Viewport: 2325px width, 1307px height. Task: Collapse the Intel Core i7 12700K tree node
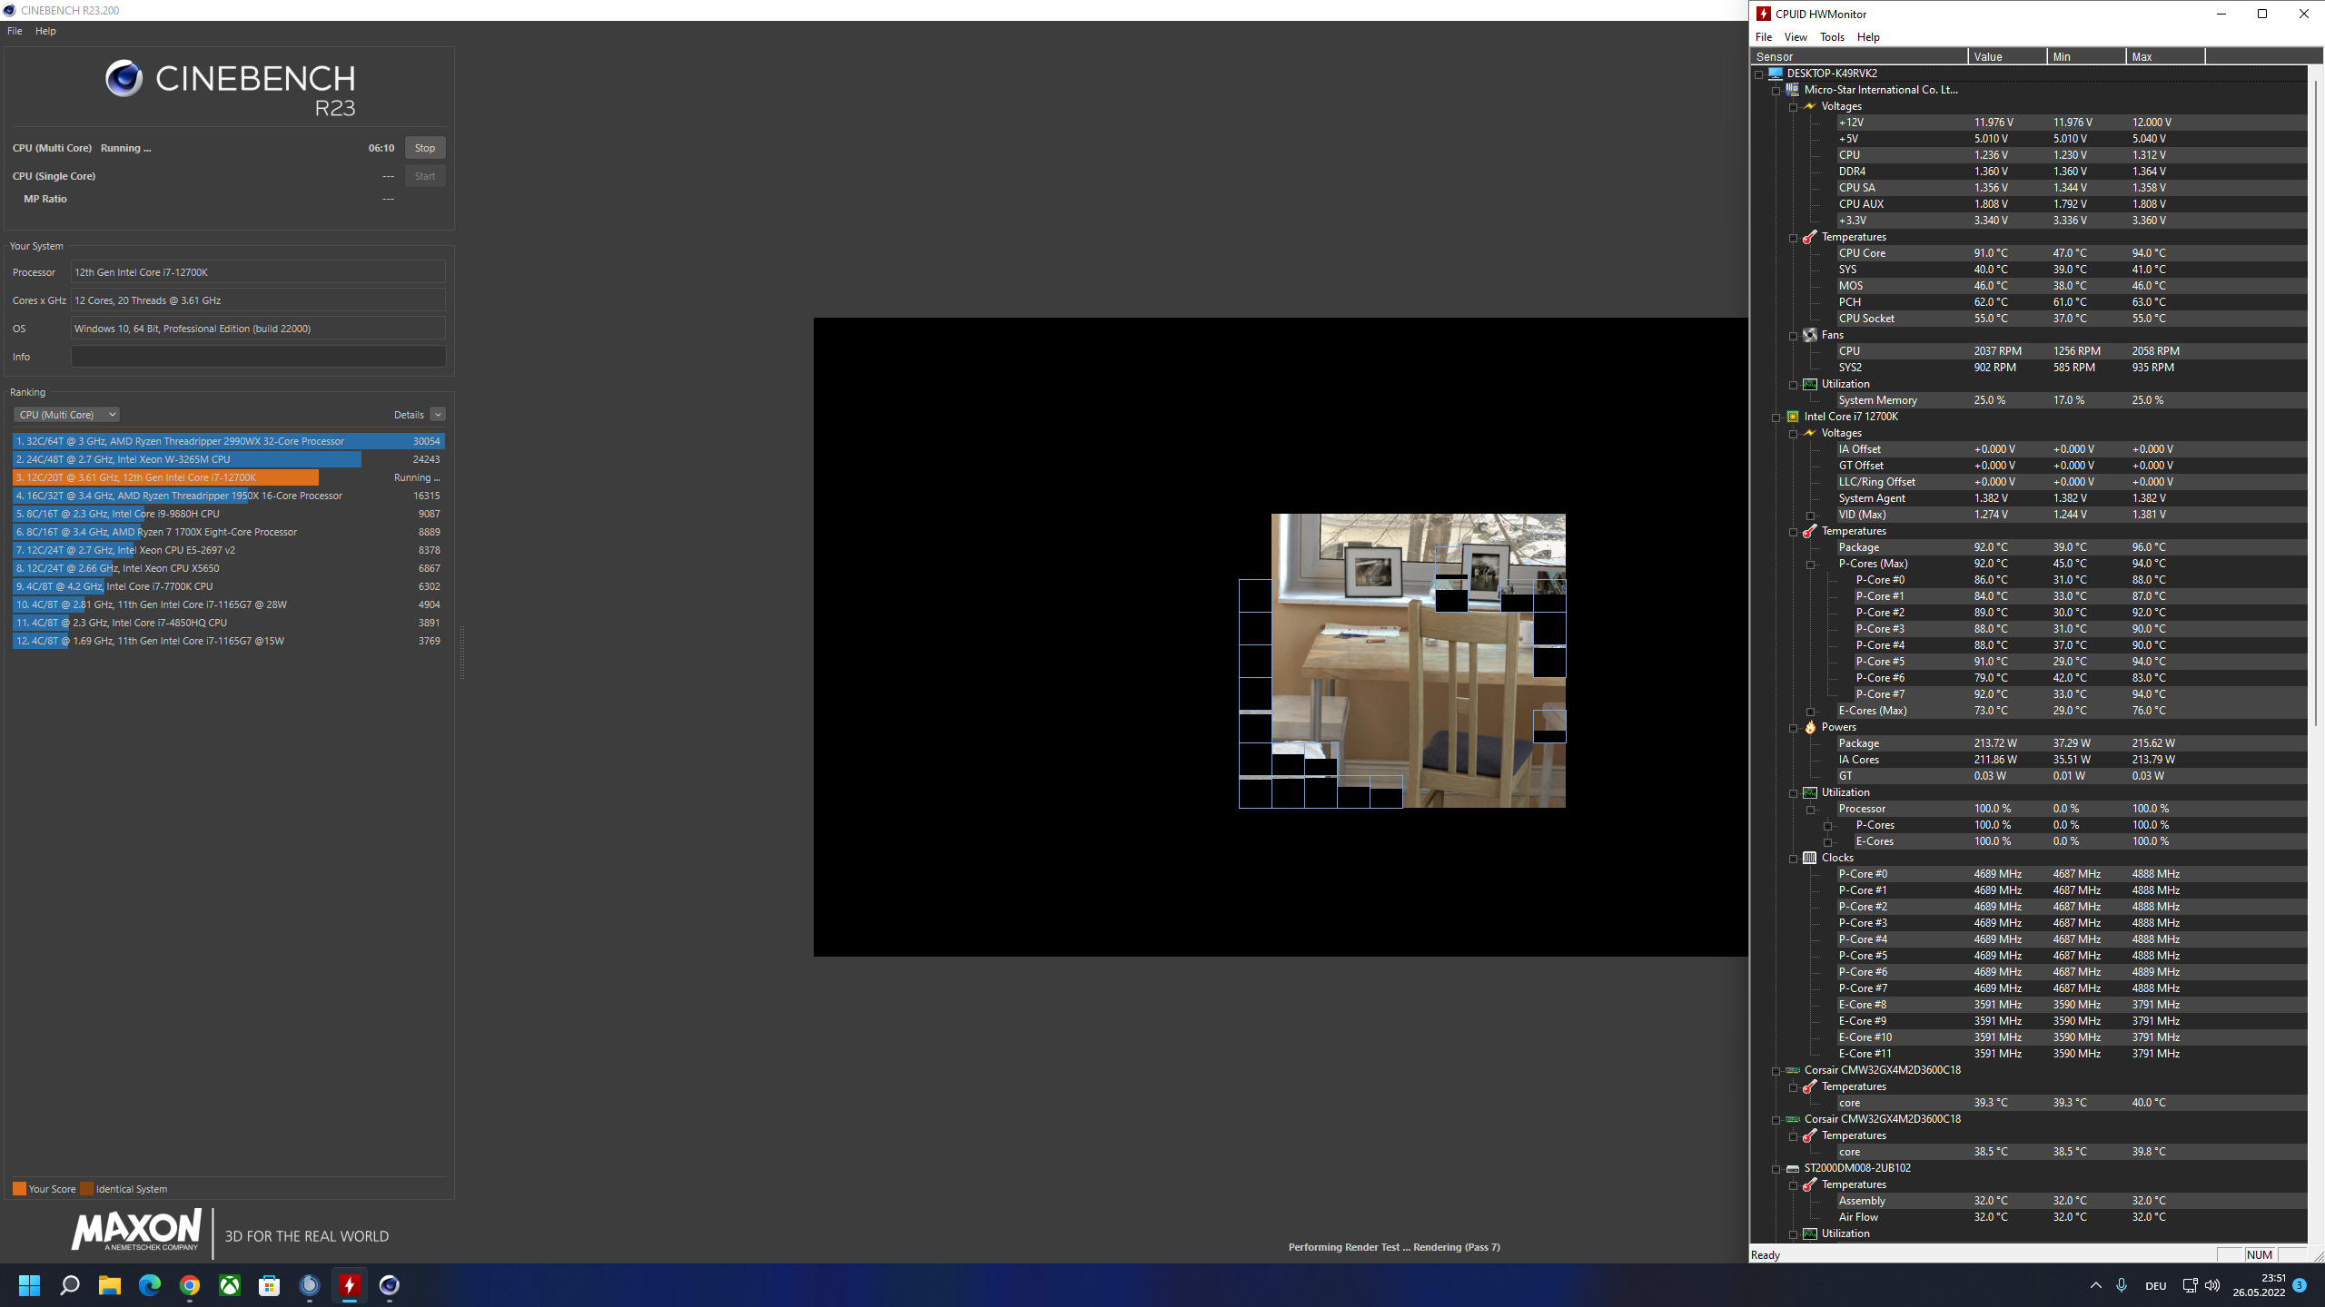pyautogui.click(x=1776, y=418)
